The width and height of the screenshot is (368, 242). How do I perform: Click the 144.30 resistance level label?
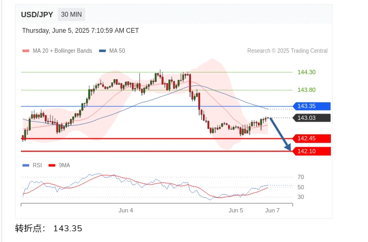(307, 72)
